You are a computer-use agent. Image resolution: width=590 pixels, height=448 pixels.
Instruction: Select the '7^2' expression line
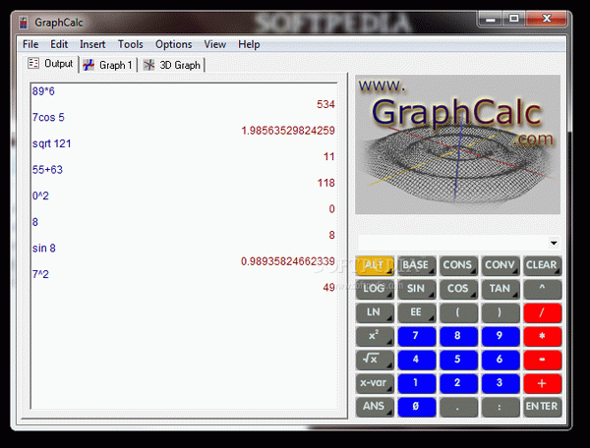coord(40,274)
